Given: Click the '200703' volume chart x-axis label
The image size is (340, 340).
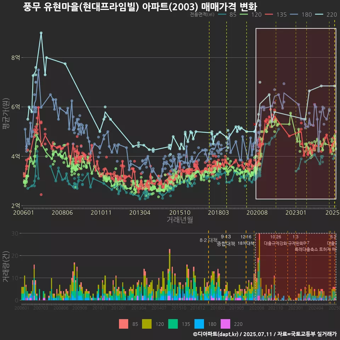Looking at the screenshot, I should click(x=40, y=308).
